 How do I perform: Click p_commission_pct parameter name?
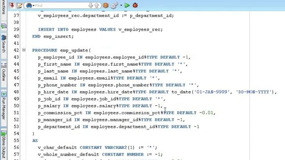coord(60,113)
